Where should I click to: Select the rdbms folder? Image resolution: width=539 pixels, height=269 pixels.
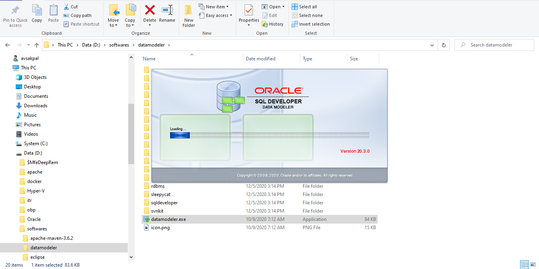[x=158, y=186]
